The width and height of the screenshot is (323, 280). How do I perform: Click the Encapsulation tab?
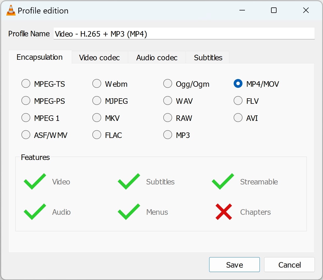click(x=40, y=57)
